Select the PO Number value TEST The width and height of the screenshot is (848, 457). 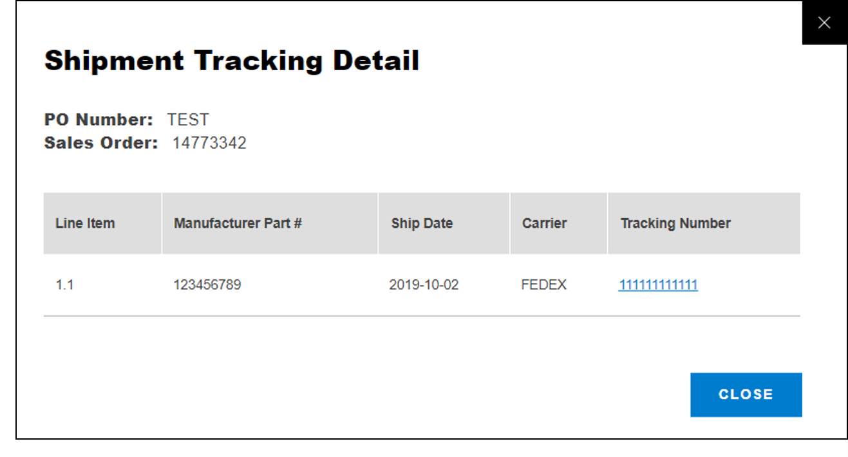point(187,119)
